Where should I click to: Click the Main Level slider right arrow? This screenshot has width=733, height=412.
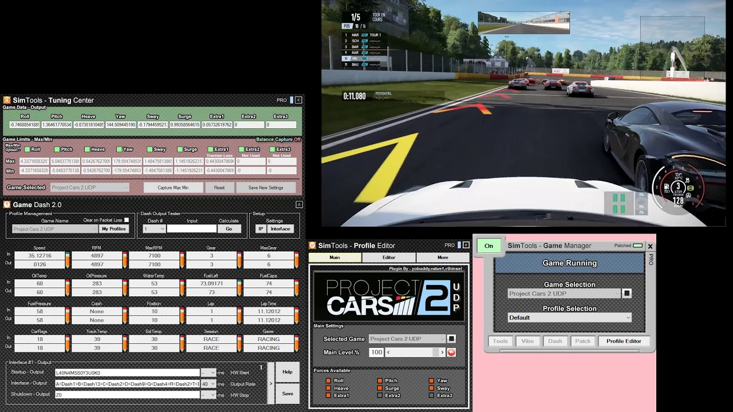click(x=442, y=352)
